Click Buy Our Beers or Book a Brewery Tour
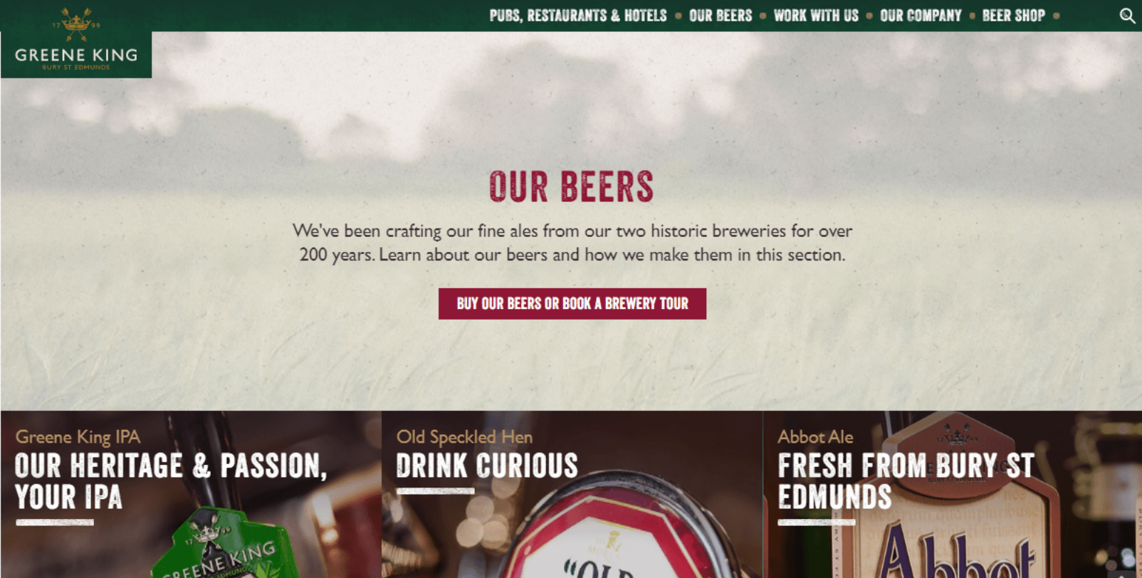 [572, 304]
